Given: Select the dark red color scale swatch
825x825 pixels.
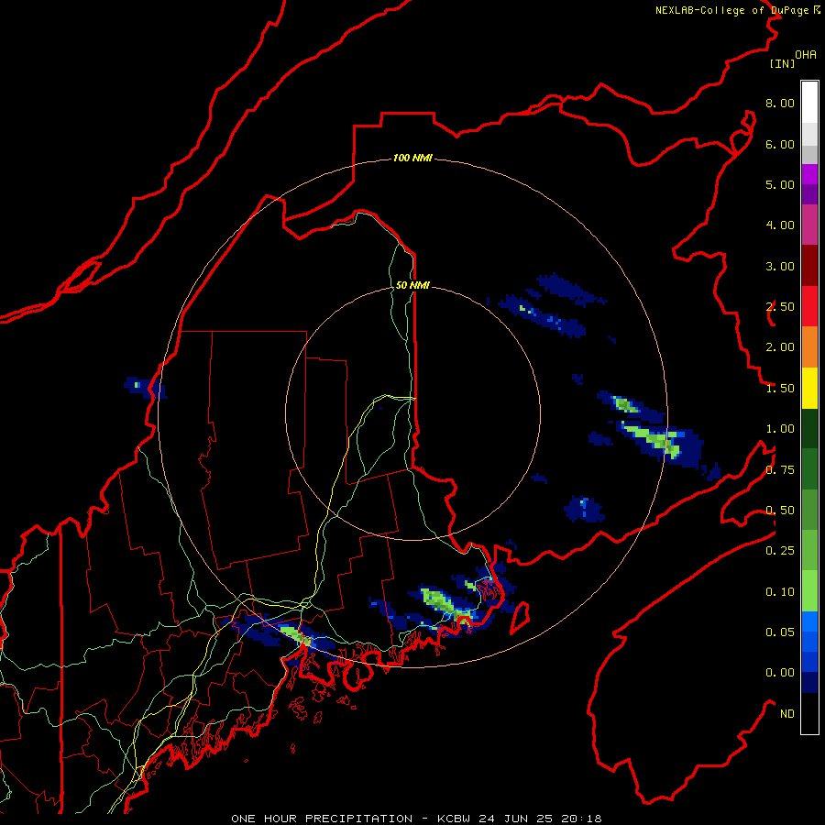Looking at the screenshot, I should pos(809,266).
